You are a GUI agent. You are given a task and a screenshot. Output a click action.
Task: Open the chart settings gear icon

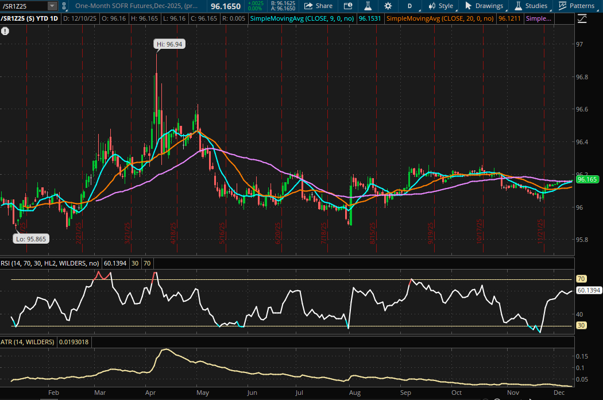(x=388, y=6)
